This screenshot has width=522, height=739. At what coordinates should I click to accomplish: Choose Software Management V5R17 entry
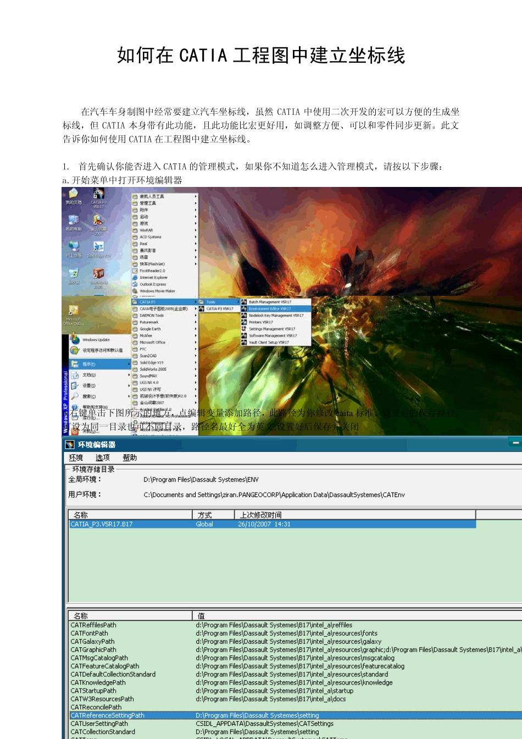(276, 335)
